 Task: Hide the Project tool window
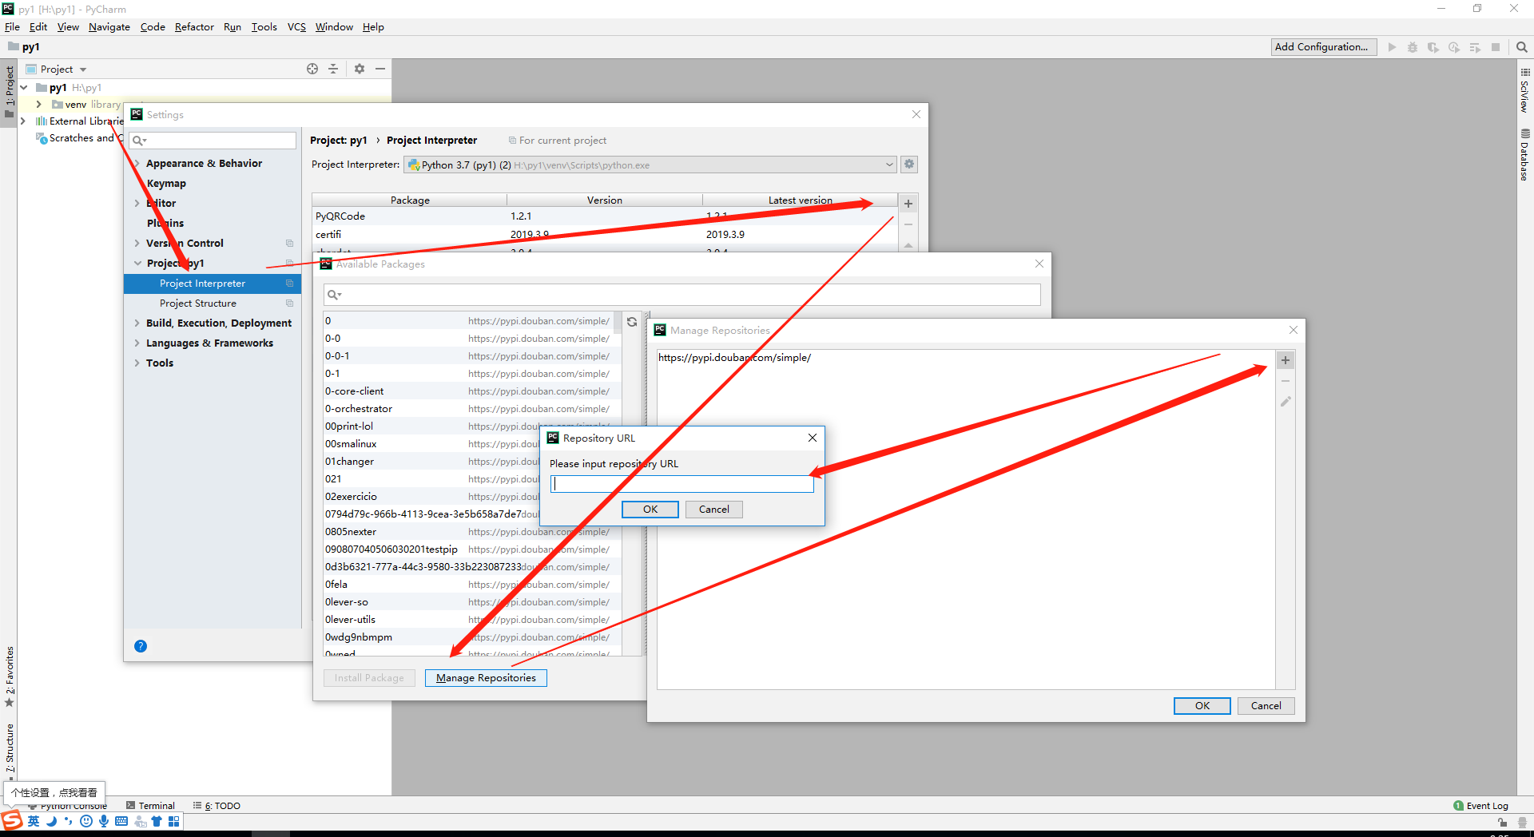point(380,69)
